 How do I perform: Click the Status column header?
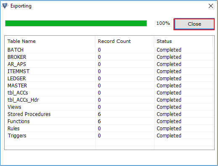(x=184, y=41)
